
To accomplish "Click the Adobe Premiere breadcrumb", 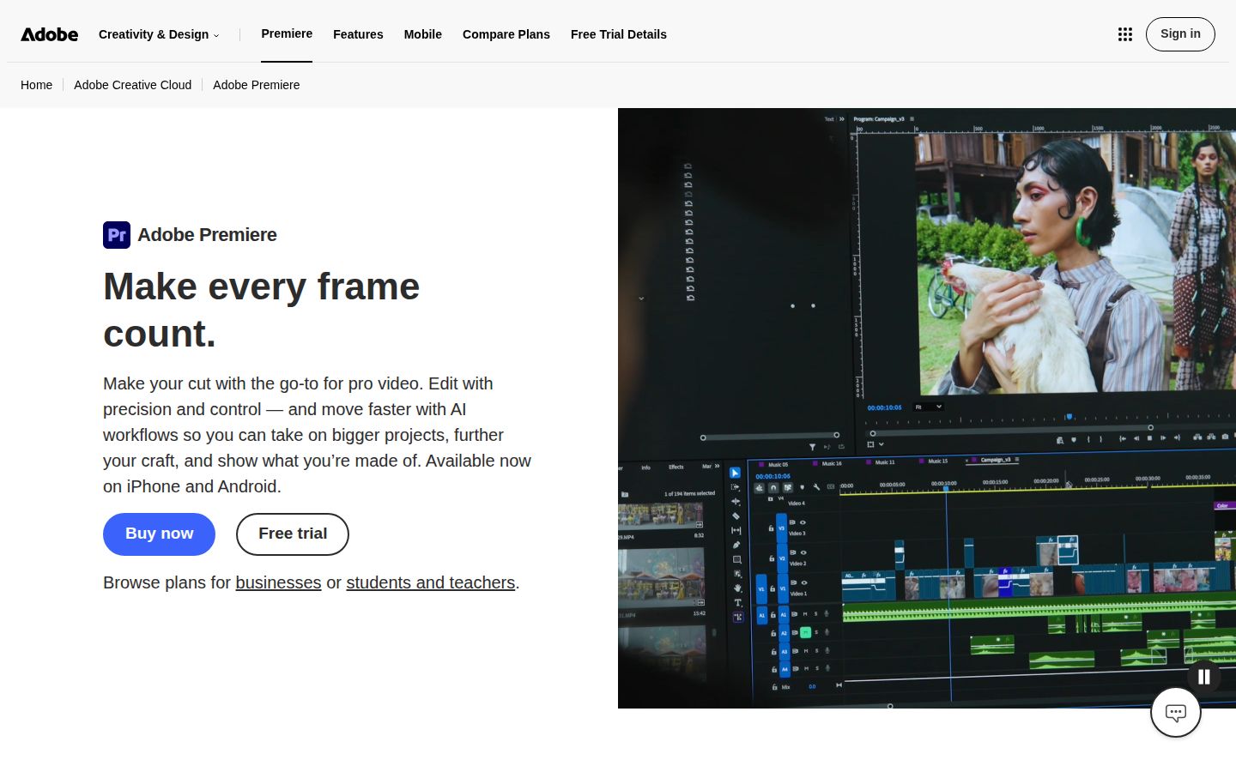I will click(x=256, y=85).
